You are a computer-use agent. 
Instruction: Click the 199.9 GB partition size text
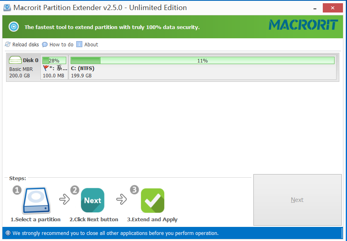click(81, 76)
